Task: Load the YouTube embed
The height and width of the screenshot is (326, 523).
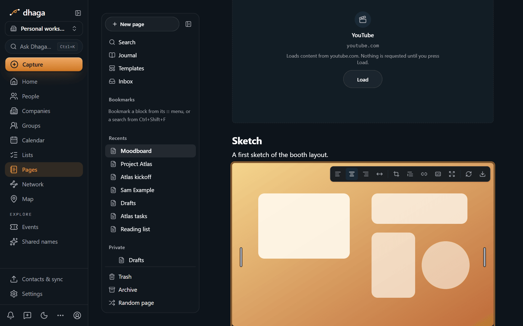Action: (363, 79)
